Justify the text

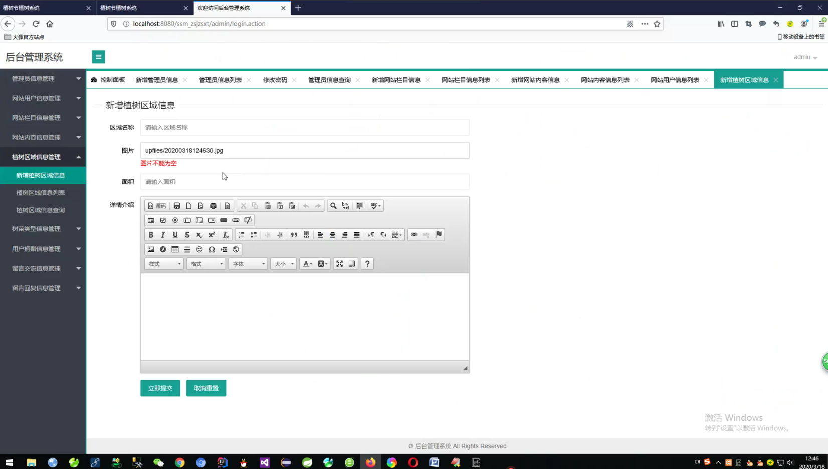[x=357, y=234]
